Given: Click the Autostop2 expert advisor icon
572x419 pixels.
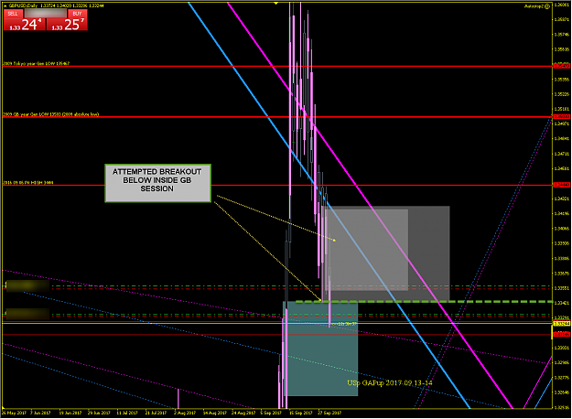Looking at the screenshot, I should click(x=547, y=6).
